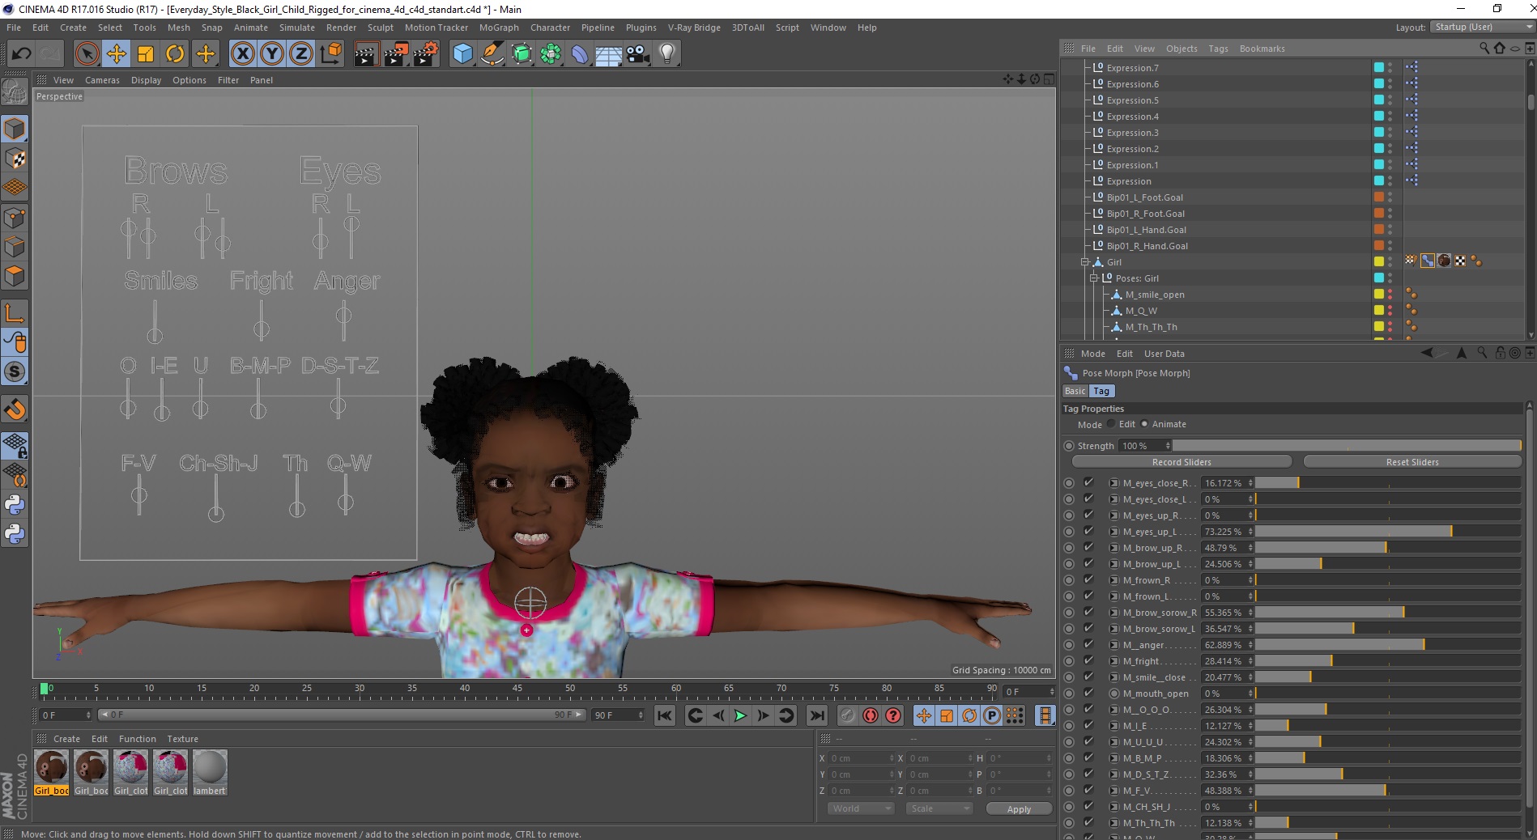Select Edit mode radio button
Image resolution: width=1537 pixels, height=840 pixels.
(x=1111, y=424)
